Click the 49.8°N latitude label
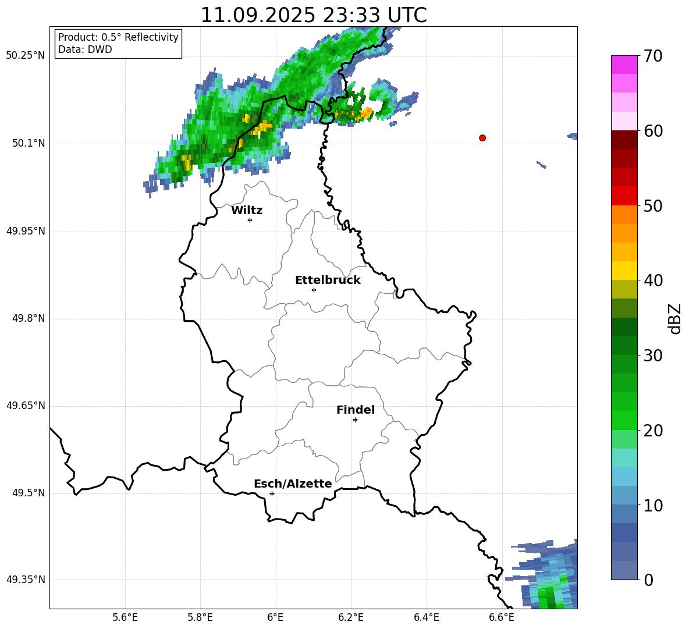This screenshot has width=689, height=629. pyautogui.click(x=29, y=318)
